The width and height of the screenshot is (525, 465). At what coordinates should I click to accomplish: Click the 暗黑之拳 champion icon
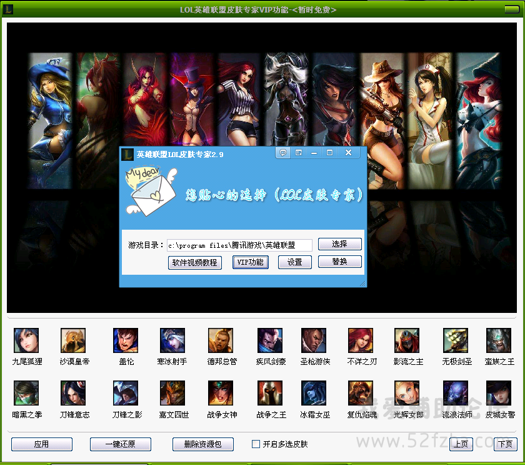coord(26,393)
